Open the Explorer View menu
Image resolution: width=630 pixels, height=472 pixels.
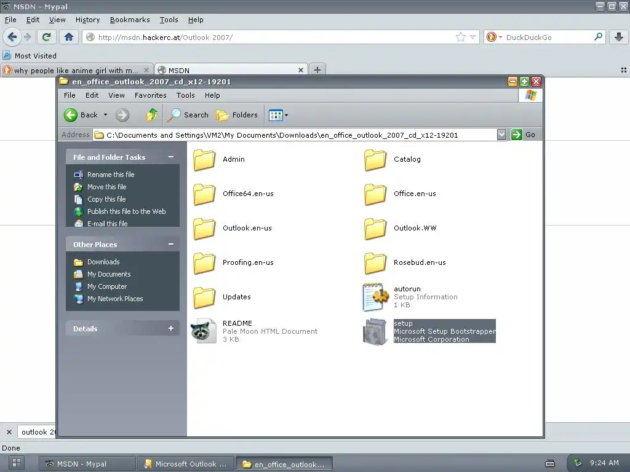point(116,95)
